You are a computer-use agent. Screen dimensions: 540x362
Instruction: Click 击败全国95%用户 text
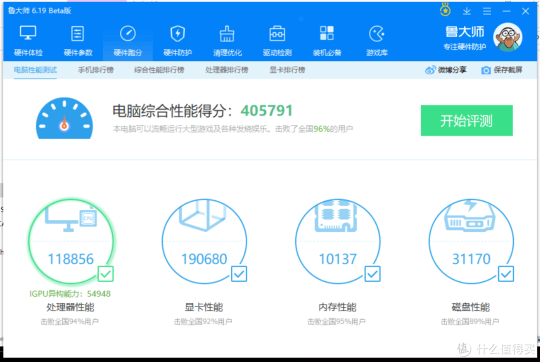(336, 321)
